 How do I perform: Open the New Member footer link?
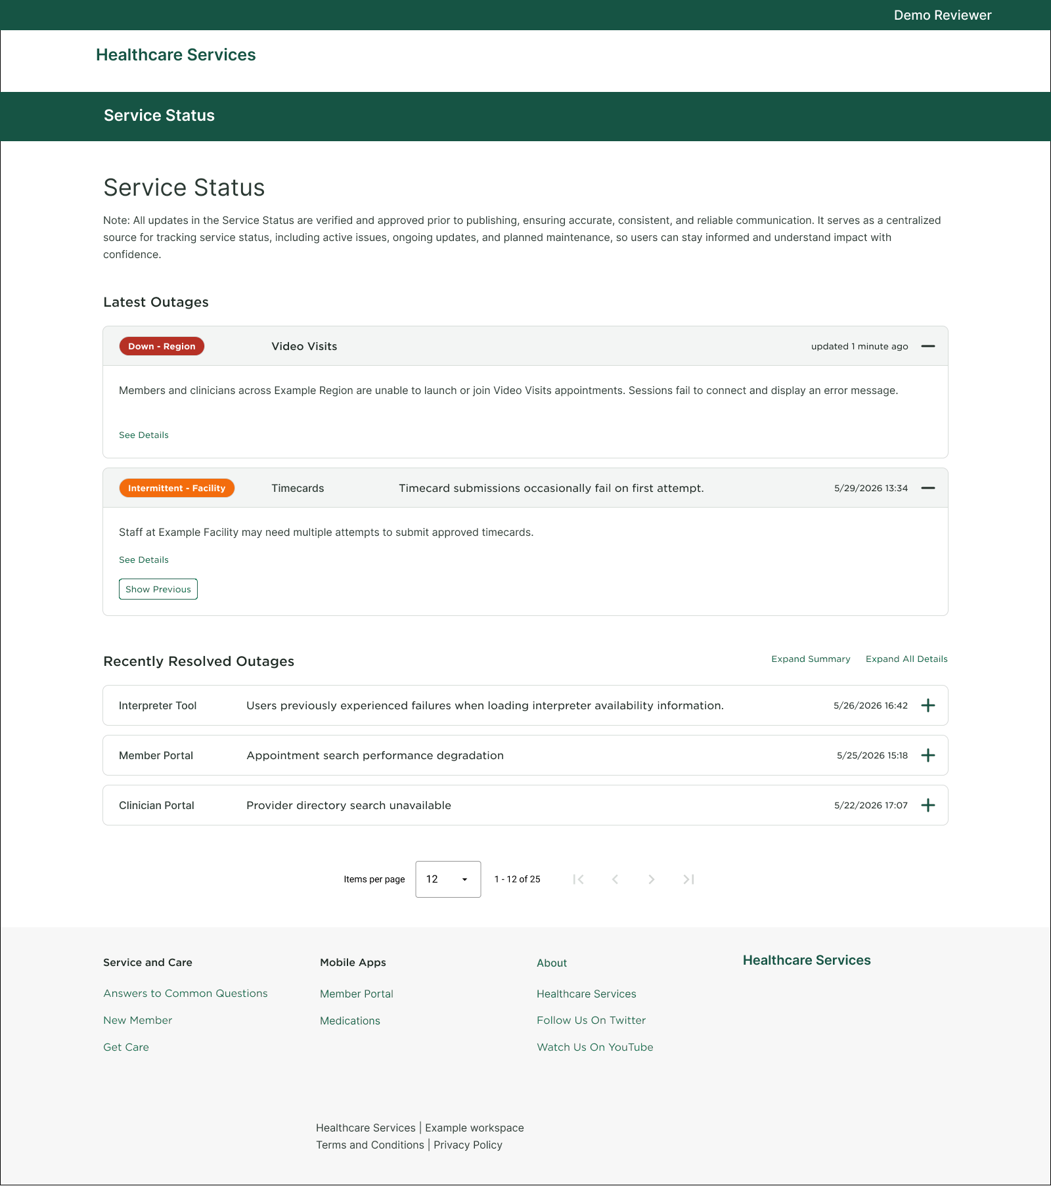pos(137,1021)
